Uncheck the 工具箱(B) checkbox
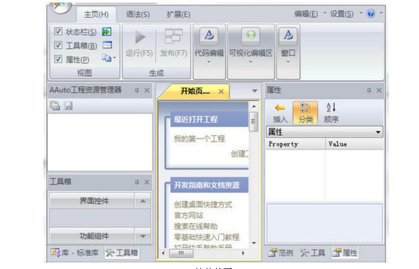 [58, 45]
